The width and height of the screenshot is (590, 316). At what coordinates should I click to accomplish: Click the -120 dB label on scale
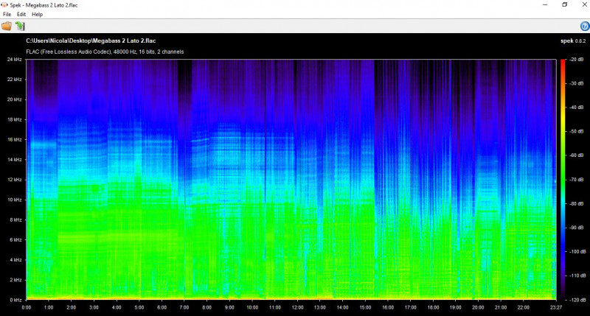coord(577,300)
